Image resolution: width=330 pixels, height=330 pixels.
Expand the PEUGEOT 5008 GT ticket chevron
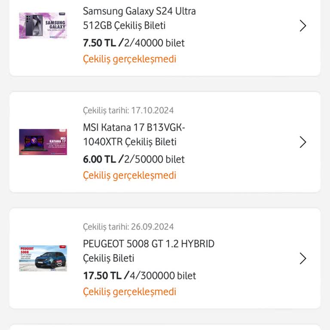pyautogui.click(x=302, y=258)
